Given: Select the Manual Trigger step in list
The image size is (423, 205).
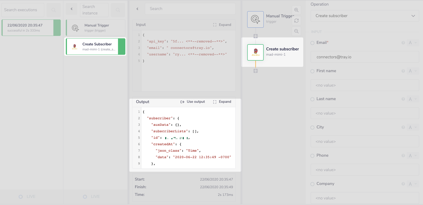Looking at the screenshot, I should point(96,28).
